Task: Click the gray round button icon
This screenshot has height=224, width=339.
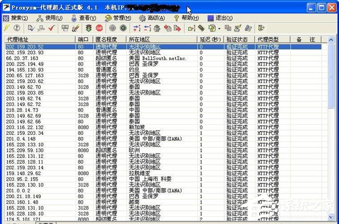Action: 112,28
